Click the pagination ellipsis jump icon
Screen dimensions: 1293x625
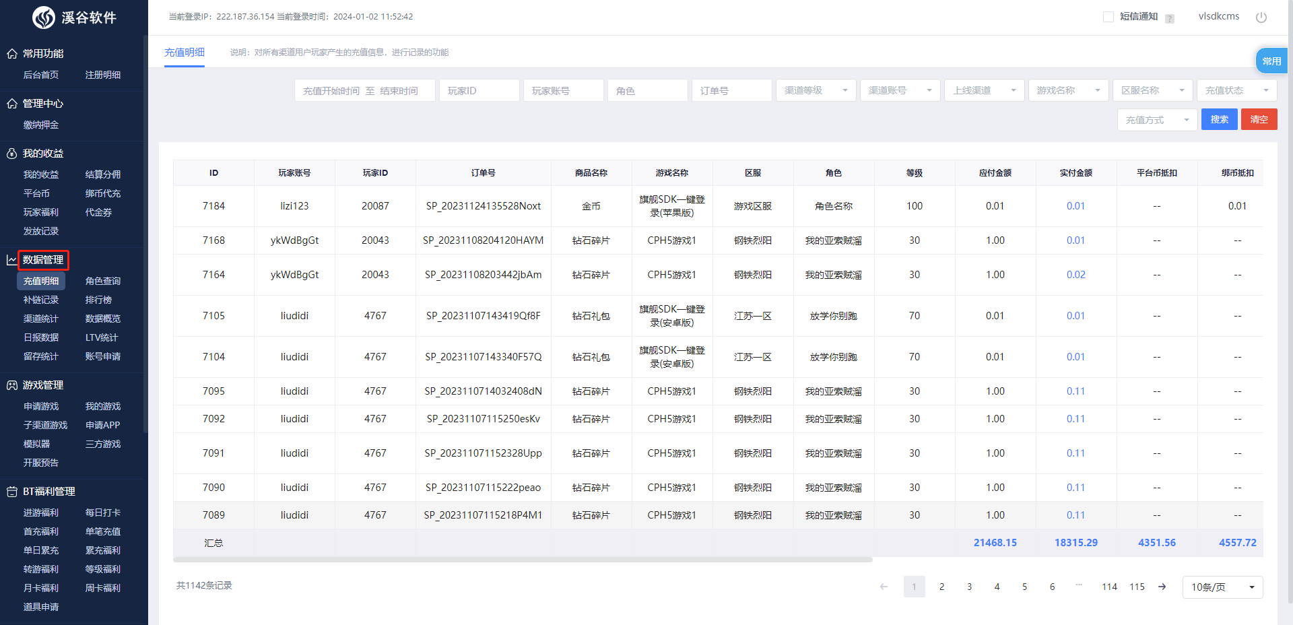pyautogui.click(x=1080, y=585)
